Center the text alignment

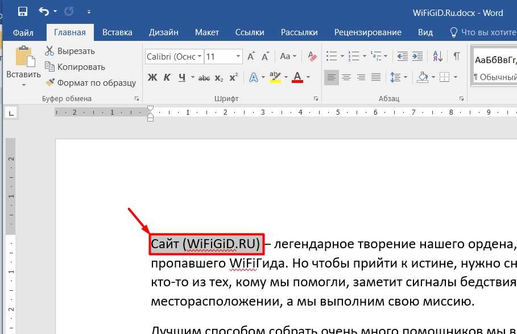tap(346, 78)
